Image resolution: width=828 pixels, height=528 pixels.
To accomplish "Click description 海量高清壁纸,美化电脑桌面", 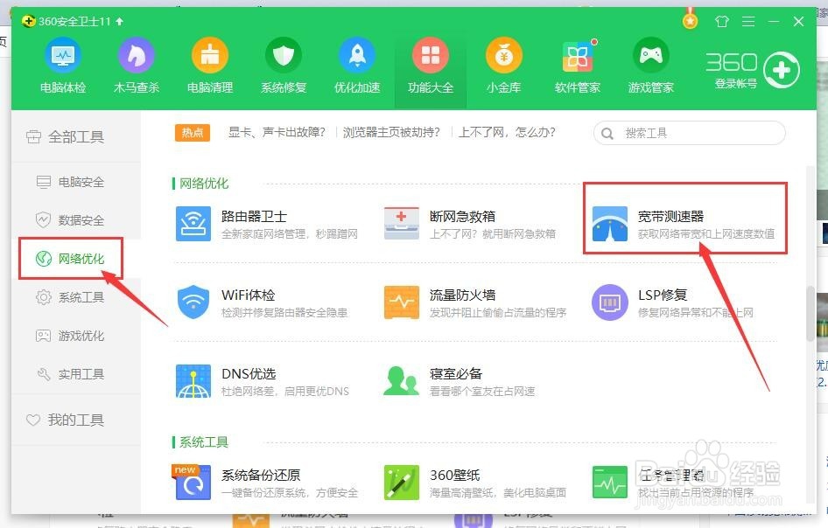I will pyautogui.click(x=497, y=493).
